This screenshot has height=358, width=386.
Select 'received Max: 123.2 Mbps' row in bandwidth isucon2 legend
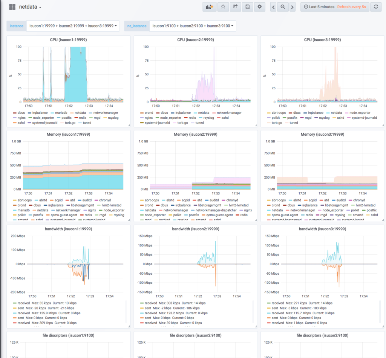(174, 313)
